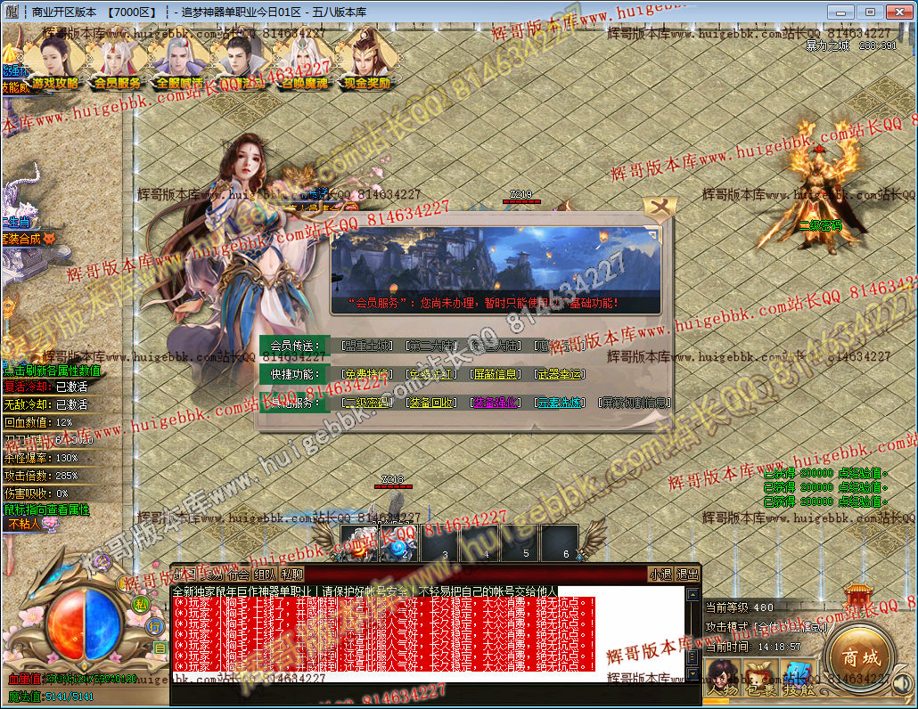This screenshot has width=918, height=709.
Task: Click the 回血数值 12% stat row
Action: pos(38,422)
